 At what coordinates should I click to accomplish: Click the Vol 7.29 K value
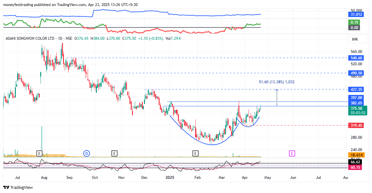173,38
